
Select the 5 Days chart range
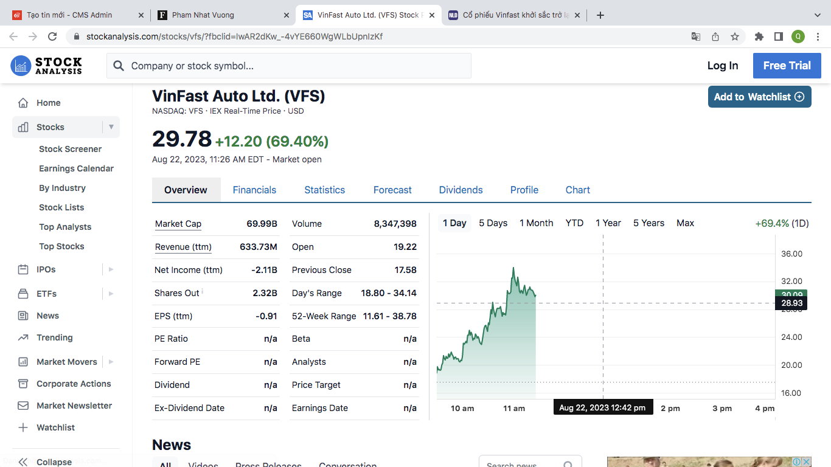coord(493,223)
